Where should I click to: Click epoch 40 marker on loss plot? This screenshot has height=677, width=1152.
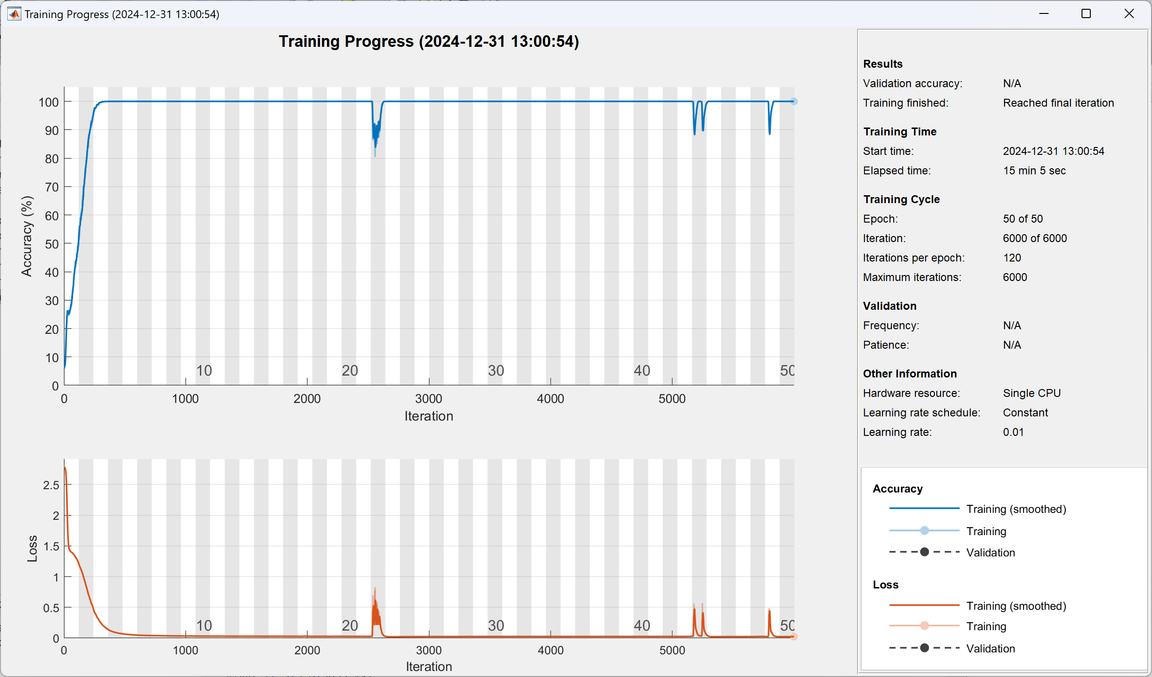pyautogui.click(x=642, y=626)
